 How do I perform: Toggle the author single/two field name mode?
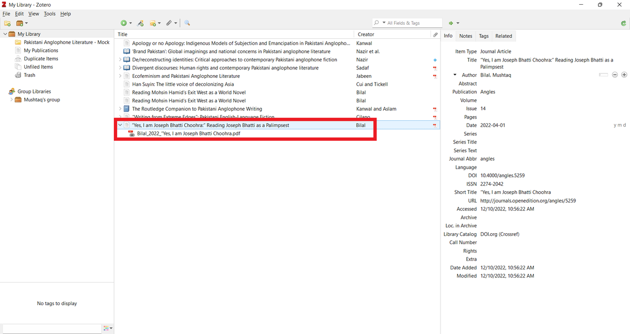[x=603, y=75]
